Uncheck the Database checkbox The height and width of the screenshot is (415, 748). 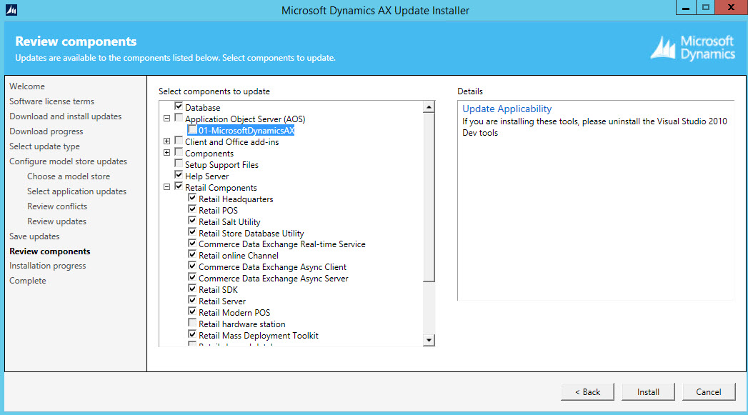pyautogui.click(x=179, y=107)
